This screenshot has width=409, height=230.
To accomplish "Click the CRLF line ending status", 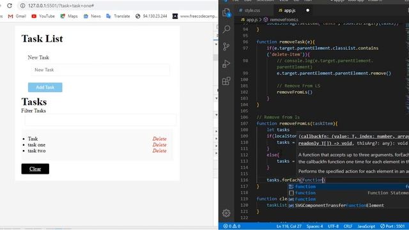I will coord(348,226).
